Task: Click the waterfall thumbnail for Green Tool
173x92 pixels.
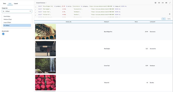Action: (45, 66)
